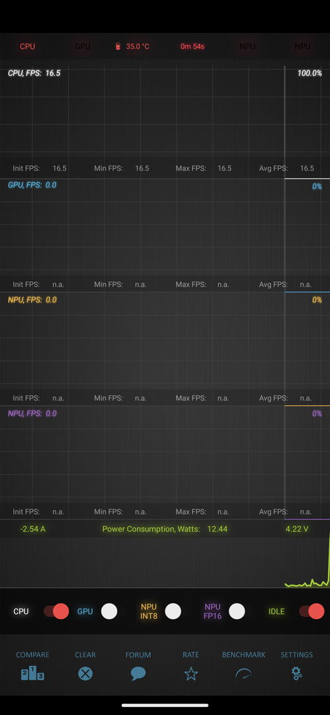Disable the CPU toggle switch

tap(56, 611)
